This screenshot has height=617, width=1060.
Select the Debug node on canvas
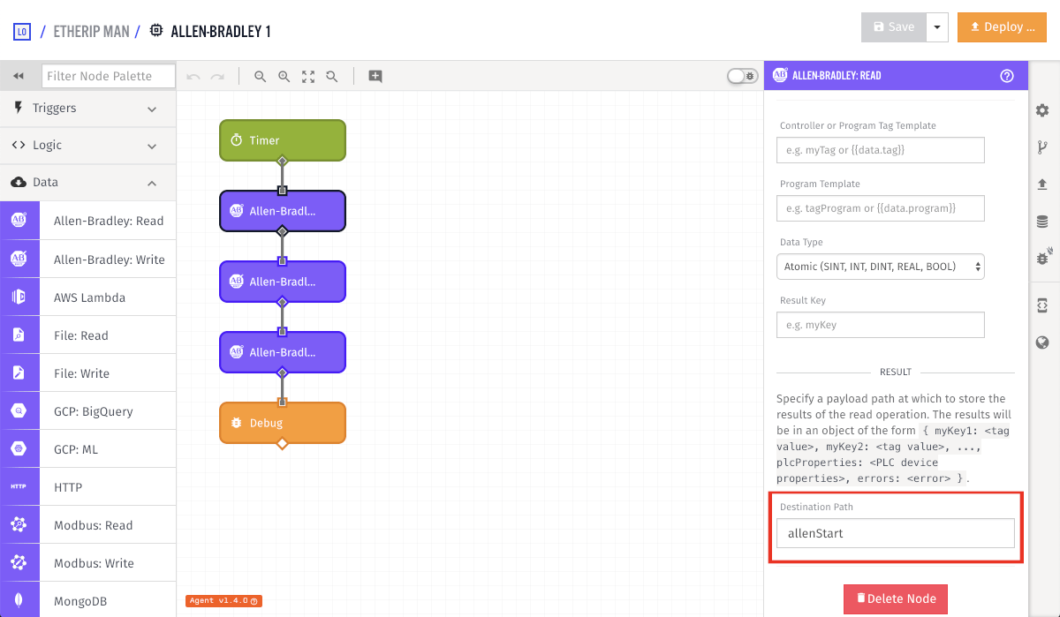coord(283,423)
